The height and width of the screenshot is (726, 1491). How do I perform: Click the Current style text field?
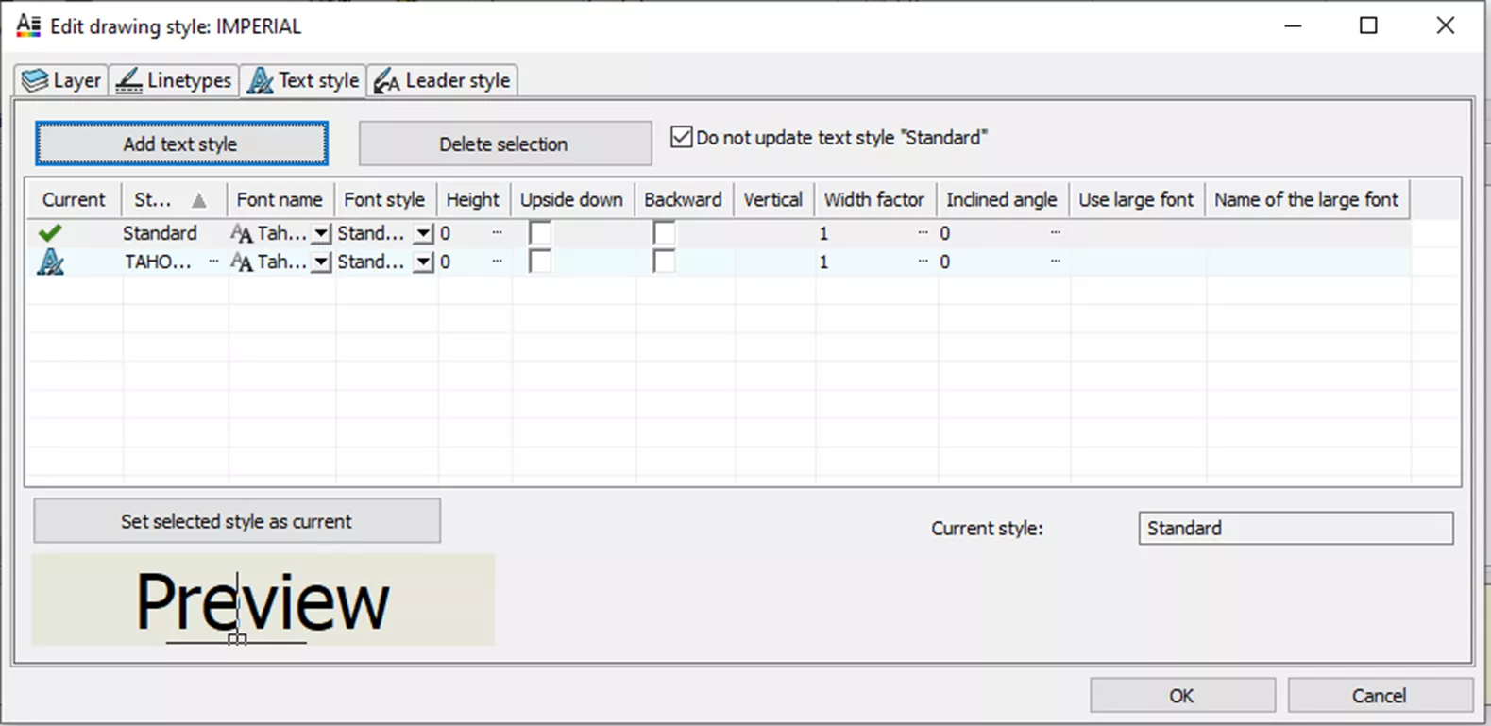(x=1295, y=529)
